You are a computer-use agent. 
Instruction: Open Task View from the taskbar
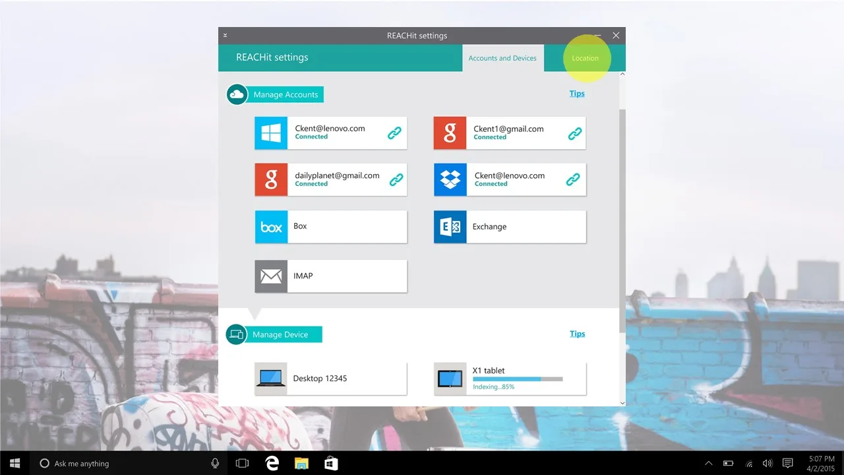tap(242, 463)
